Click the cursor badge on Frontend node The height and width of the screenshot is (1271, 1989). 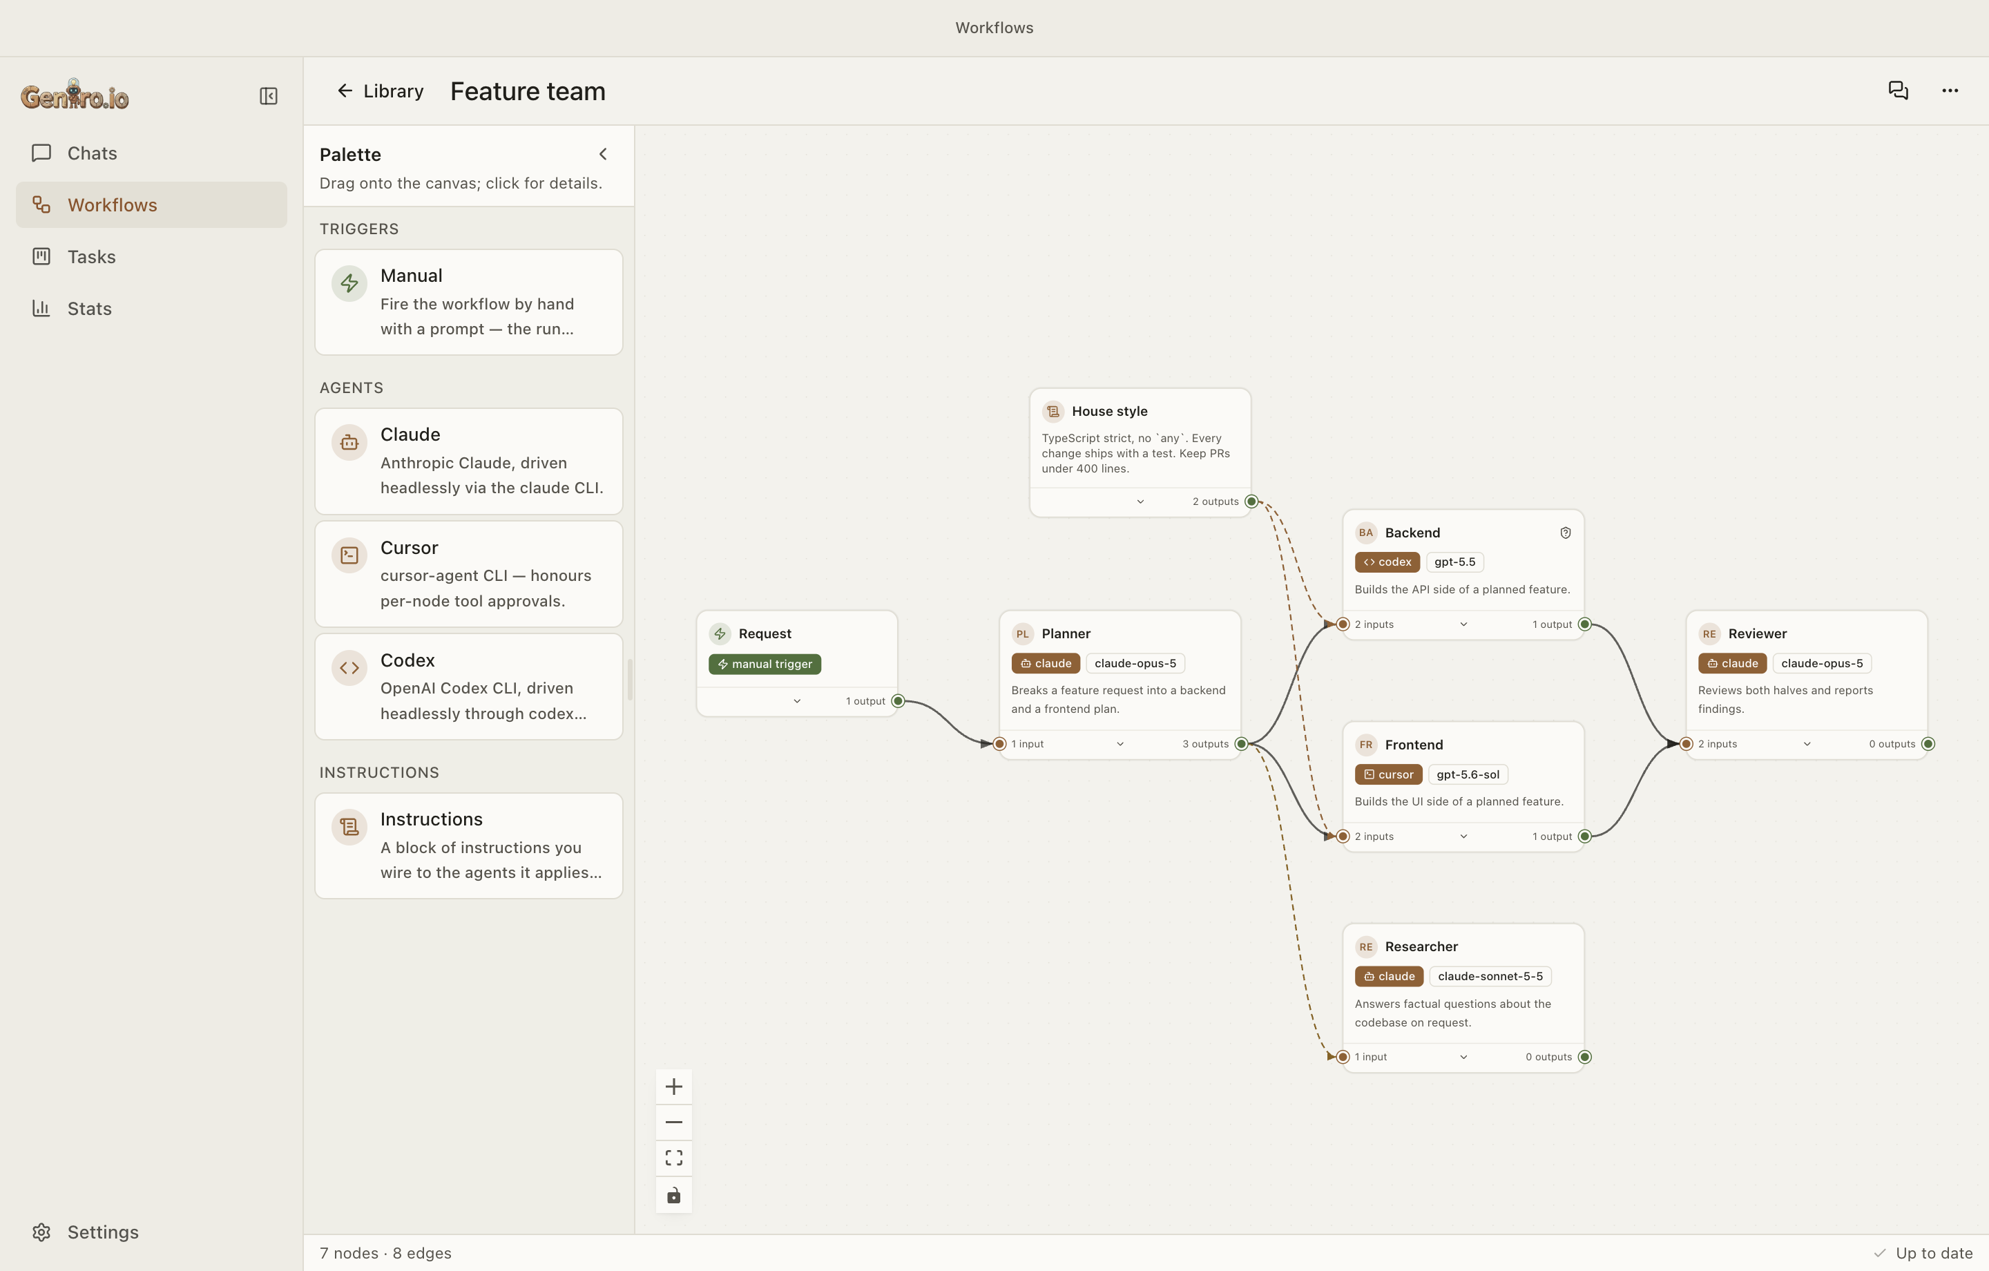point(1387,774)
